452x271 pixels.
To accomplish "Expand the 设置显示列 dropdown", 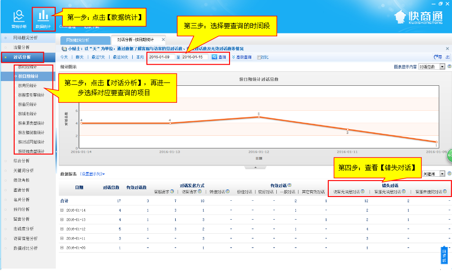I will tap(93, 174).
